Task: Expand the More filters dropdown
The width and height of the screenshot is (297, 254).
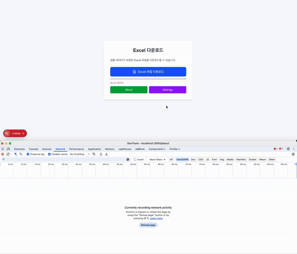Action: (x=157, y=160)
